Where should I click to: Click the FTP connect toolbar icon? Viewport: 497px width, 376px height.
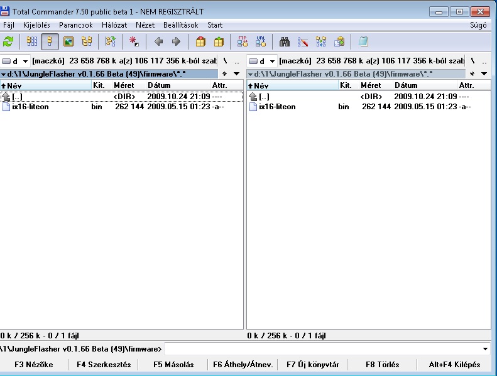coord(243,42)
